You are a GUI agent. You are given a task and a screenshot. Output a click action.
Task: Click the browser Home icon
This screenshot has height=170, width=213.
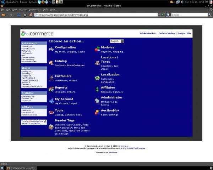31,15
